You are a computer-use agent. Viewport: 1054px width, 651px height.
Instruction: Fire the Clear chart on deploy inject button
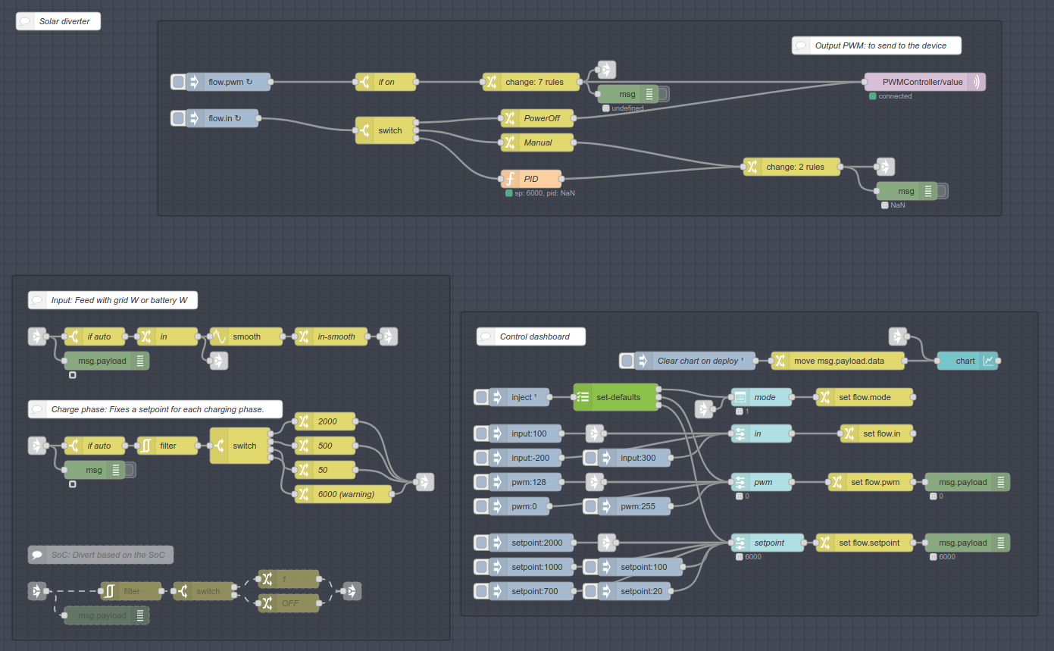click(627, 361)
